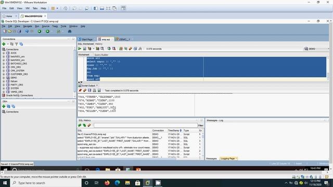
Task: Expand the DEMO connection node
Action: (x=4, y=77)
